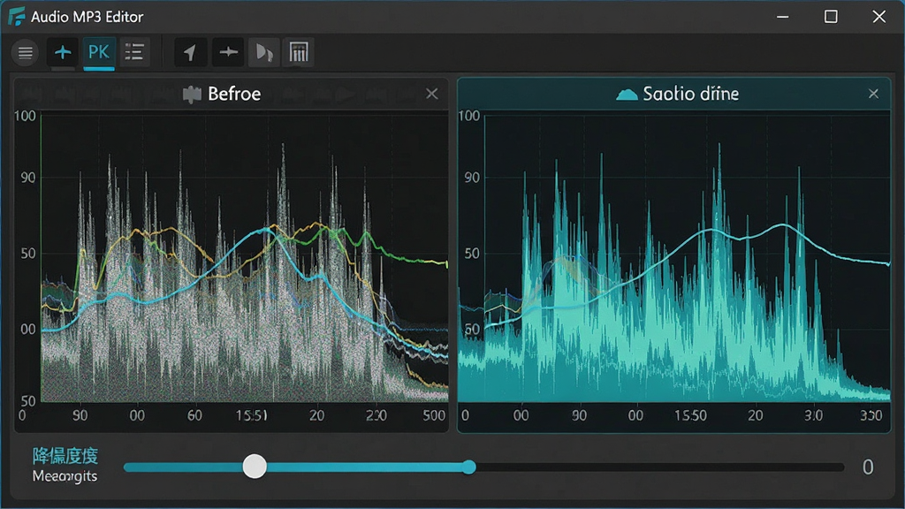Screen dimensions: 905x509
Task: Click the 60 time axis label
Action: tap(194, 415)
